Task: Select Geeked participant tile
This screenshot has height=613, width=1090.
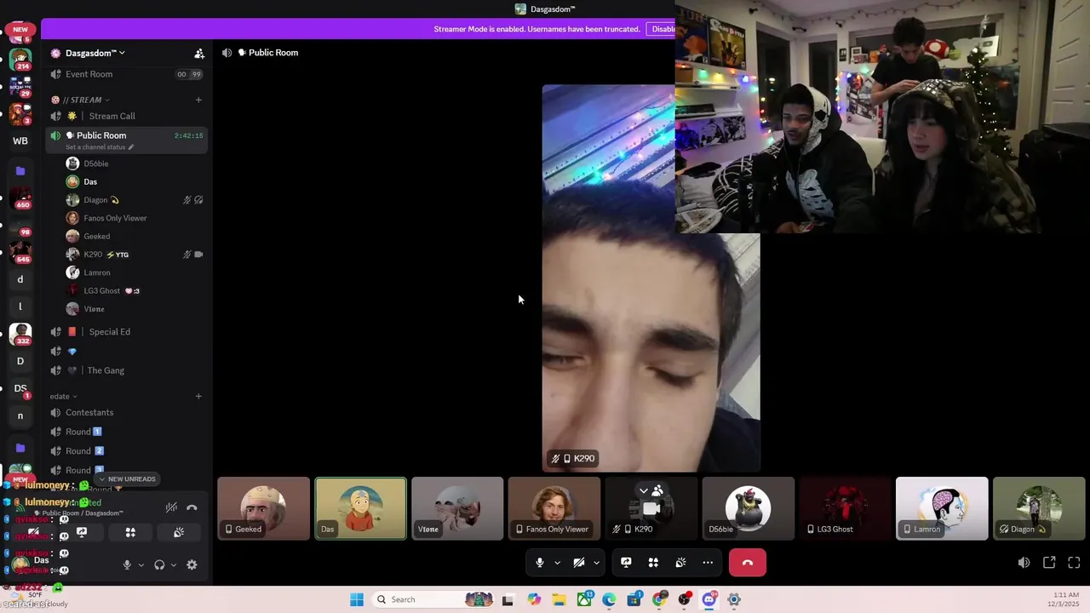Action: pos(263,508)
